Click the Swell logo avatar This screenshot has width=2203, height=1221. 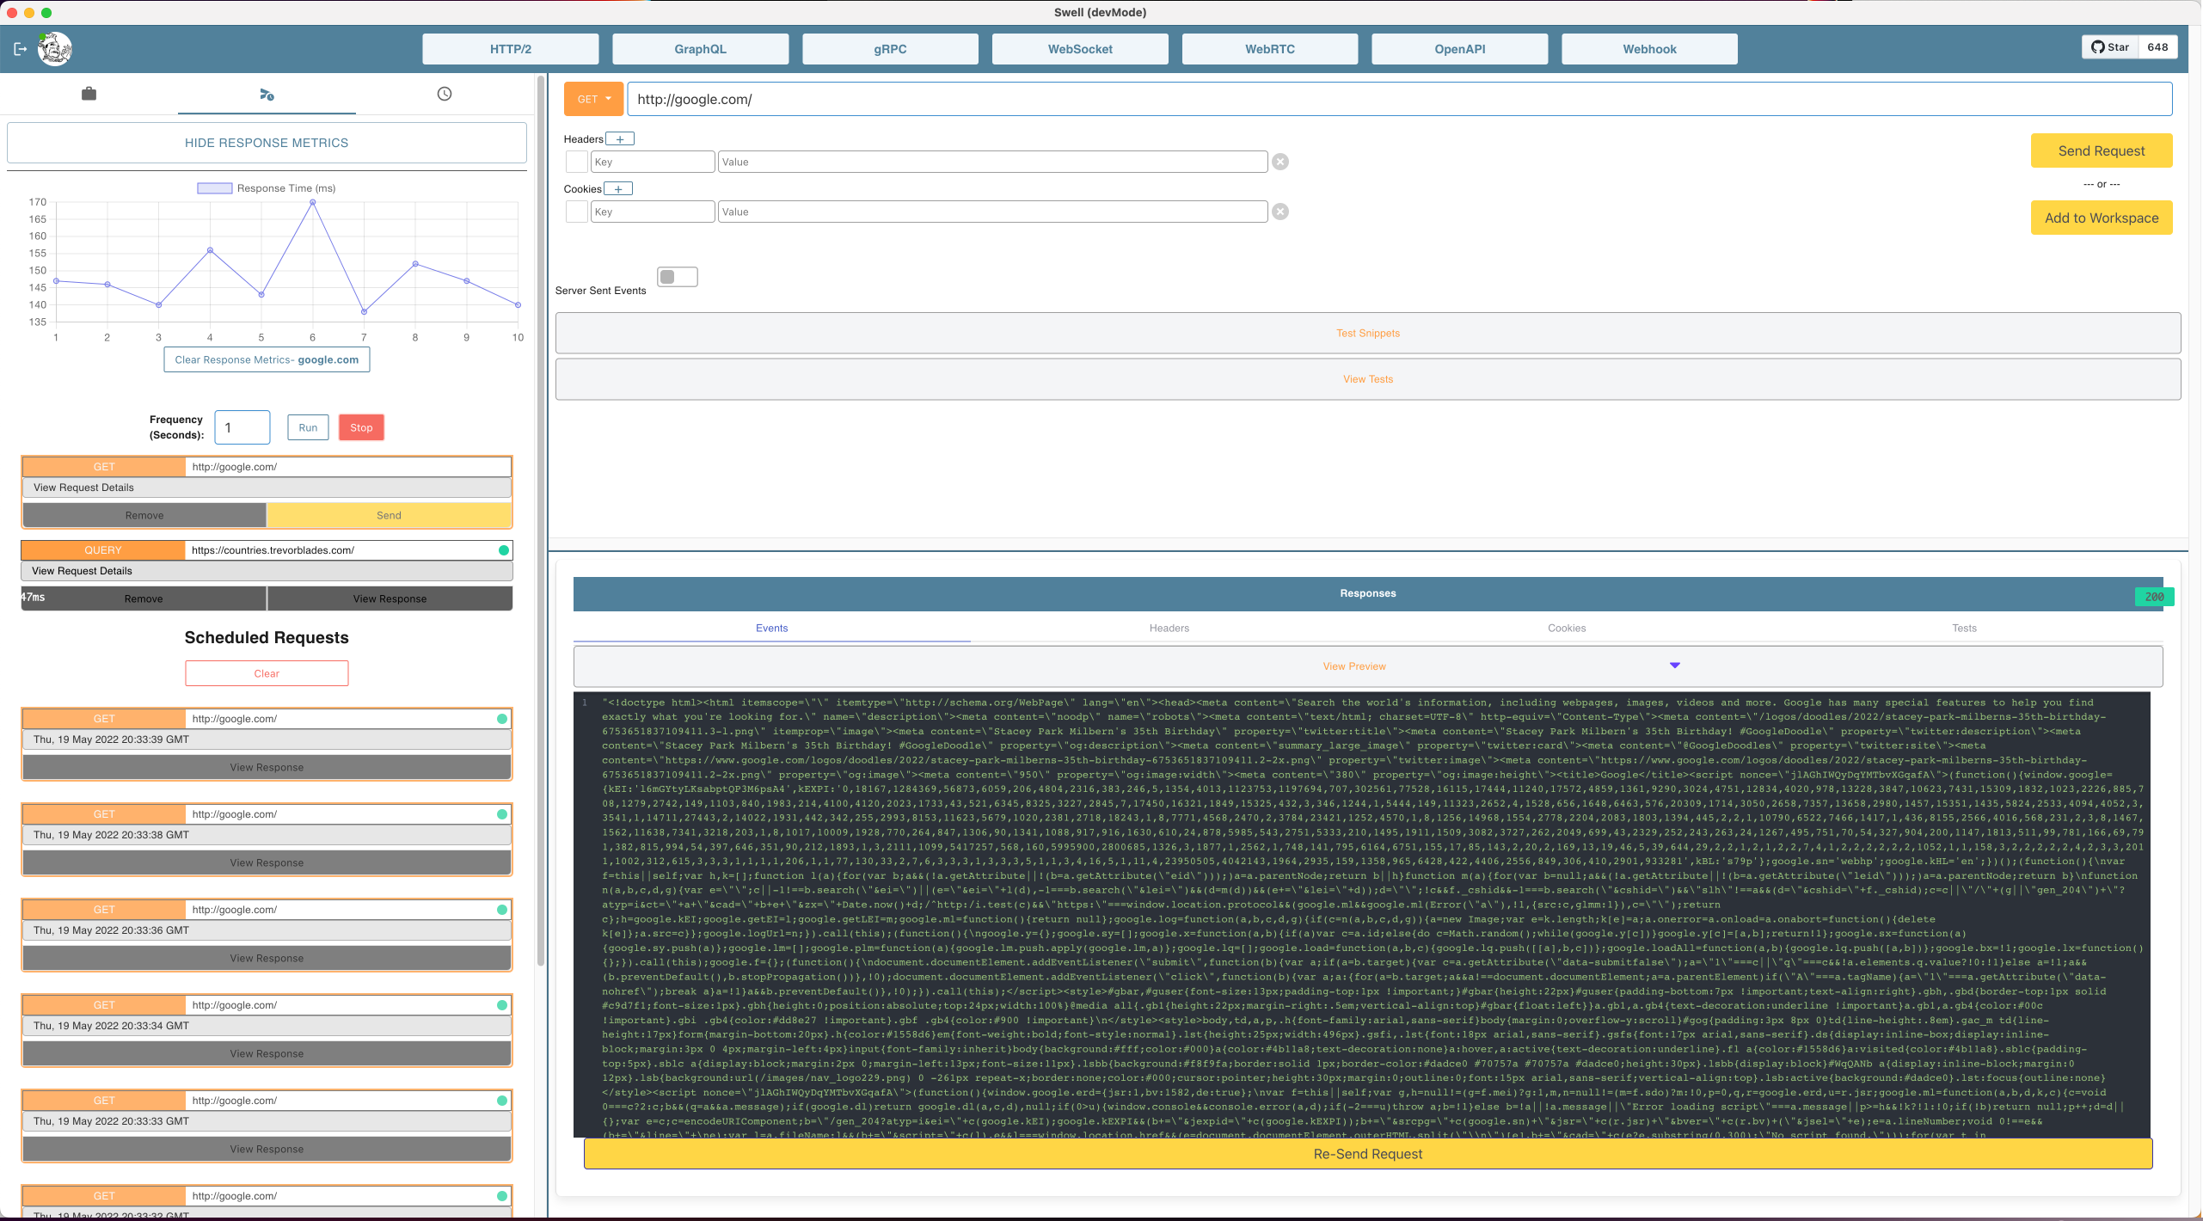click(x=55, y=49)
